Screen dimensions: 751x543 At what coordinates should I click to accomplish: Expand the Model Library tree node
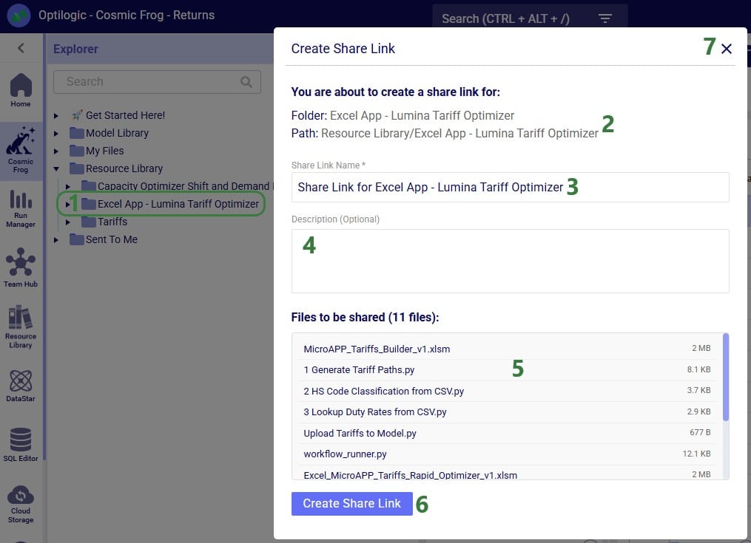(56, 134)
